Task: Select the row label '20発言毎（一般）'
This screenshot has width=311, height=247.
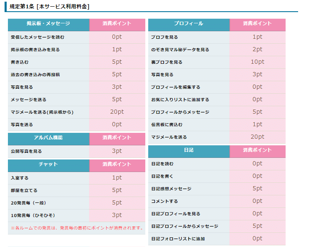Action: coord(29,203)
